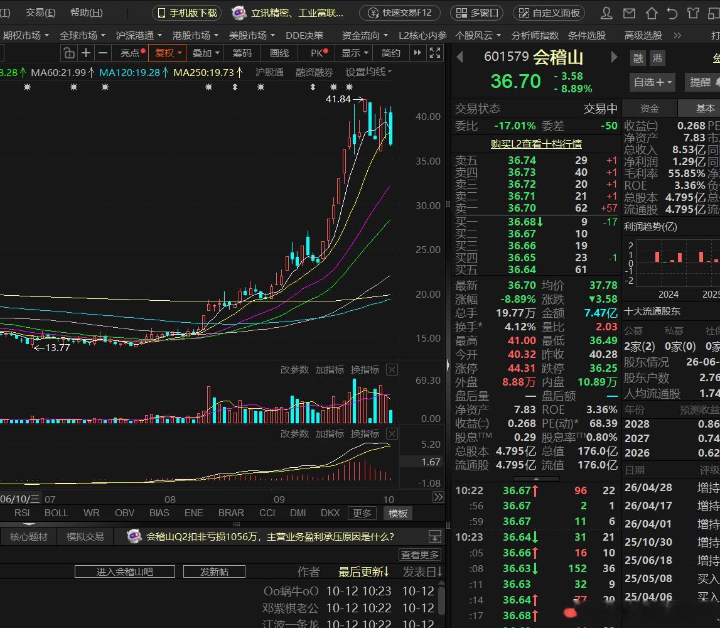720x628 pixels.
Task: Click the 港 HK connect badge
Action: 658,58
